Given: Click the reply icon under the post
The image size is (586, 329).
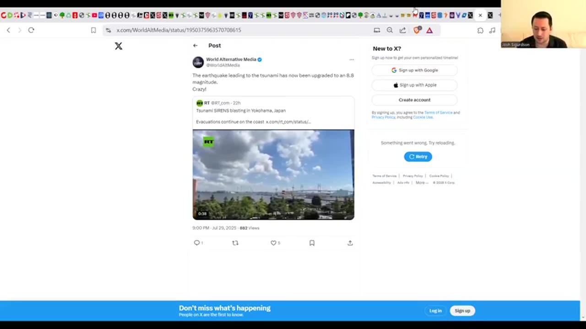Looking at the screenshot, I should click(197, 243).
